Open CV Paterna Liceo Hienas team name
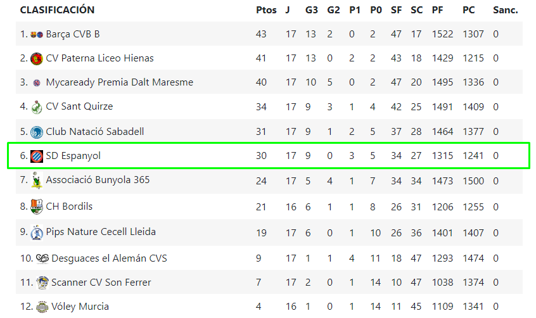This screenshot has width=536, height=318. 99,58
